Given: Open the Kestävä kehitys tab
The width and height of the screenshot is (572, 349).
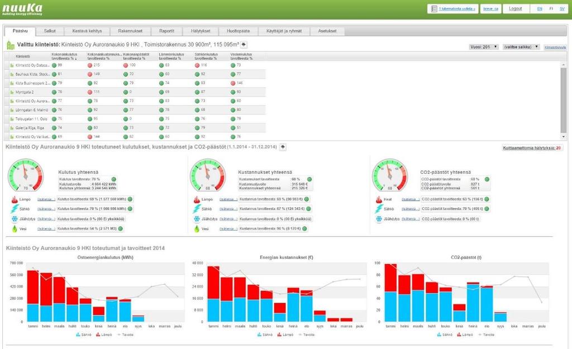Looking at the screenshot, I should 87,31.
